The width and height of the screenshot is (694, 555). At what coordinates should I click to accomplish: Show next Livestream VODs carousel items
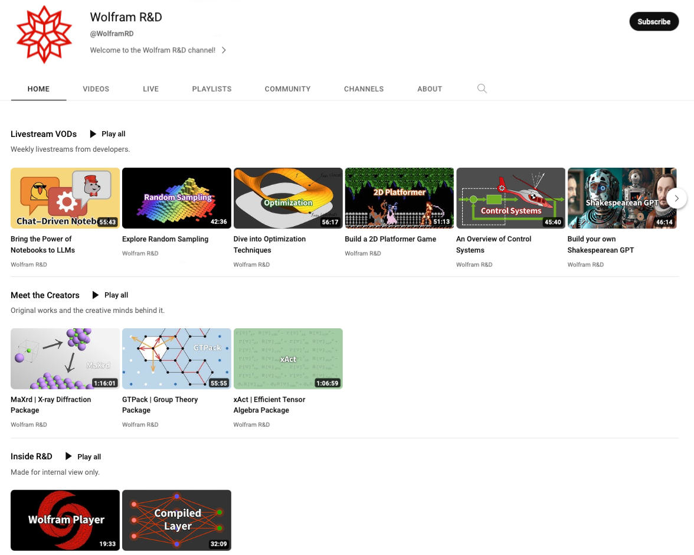click(676, 198)
